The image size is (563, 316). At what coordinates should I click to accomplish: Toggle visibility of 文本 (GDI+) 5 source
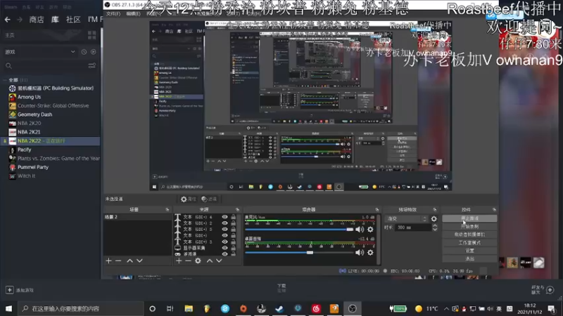pyautogui.click(x=224, y=229)
